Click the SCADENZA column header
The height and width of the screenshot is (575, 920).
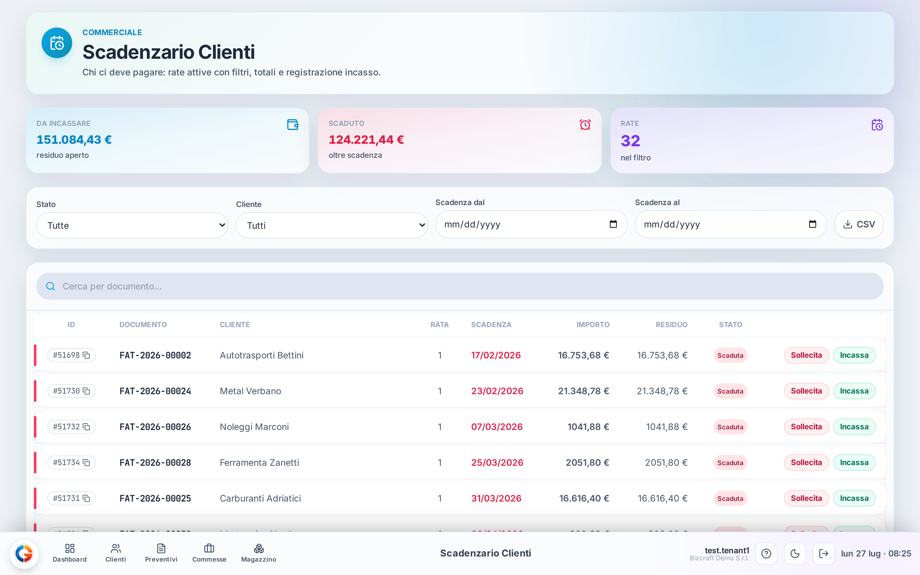tap(491, 324)
